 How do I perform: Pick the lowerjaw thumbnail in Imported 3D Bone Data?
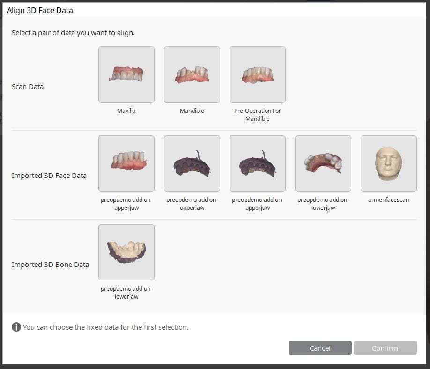pos(126,252)
